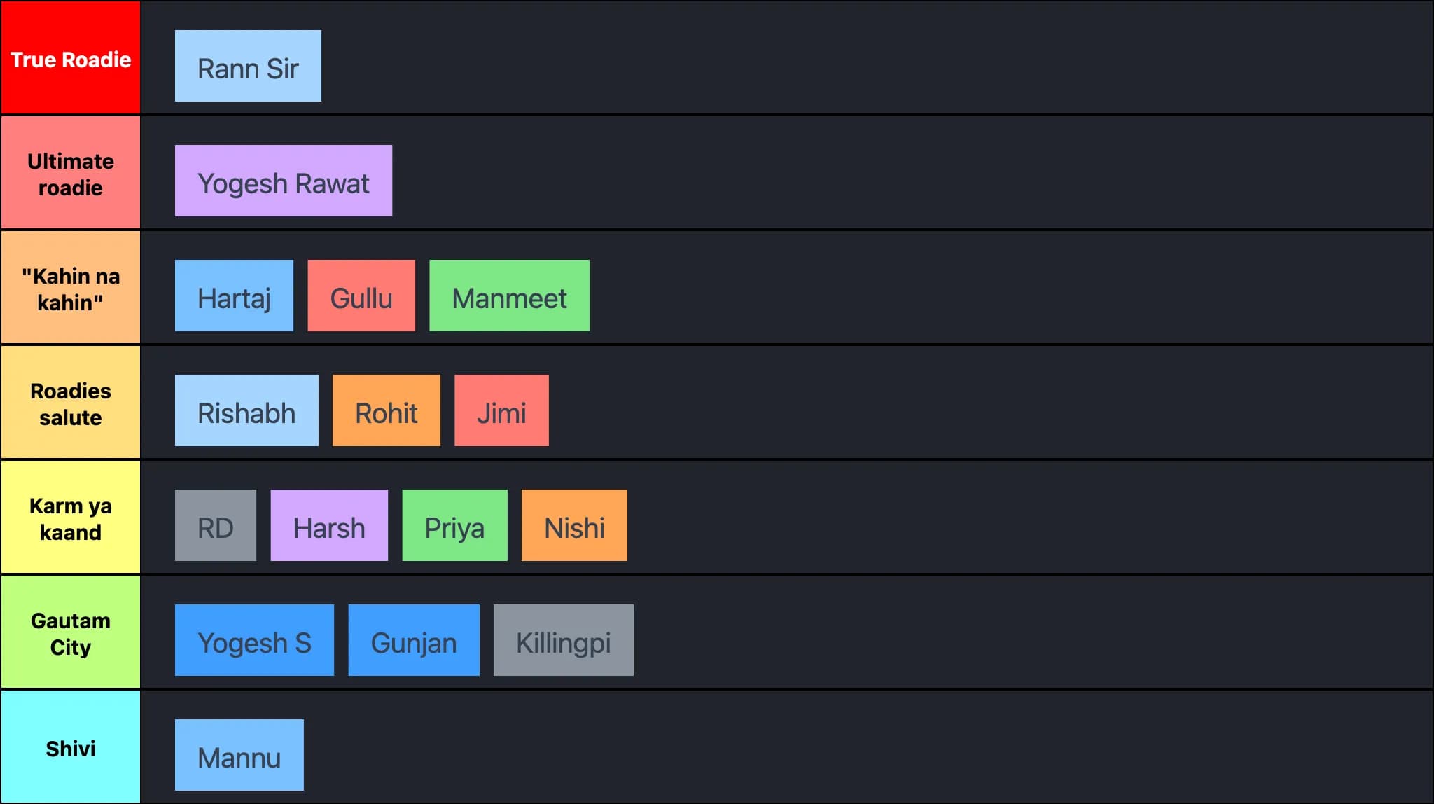Select the Rann Sir tile
The image size is (1434, 804).
click(x=248, y=66)
